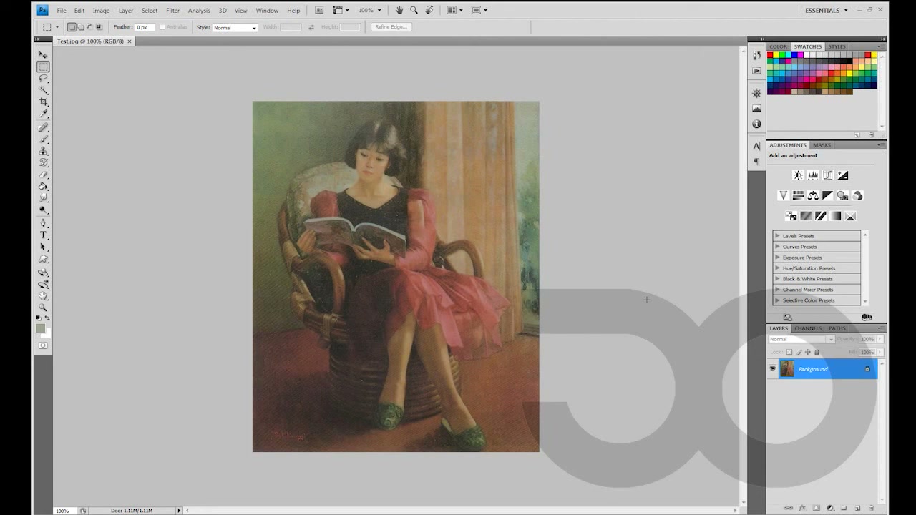Image resolution: width=916 pixels, height=515 pixels.
Task: Toggle Quick Mask mode
Action: pos(43,345)
